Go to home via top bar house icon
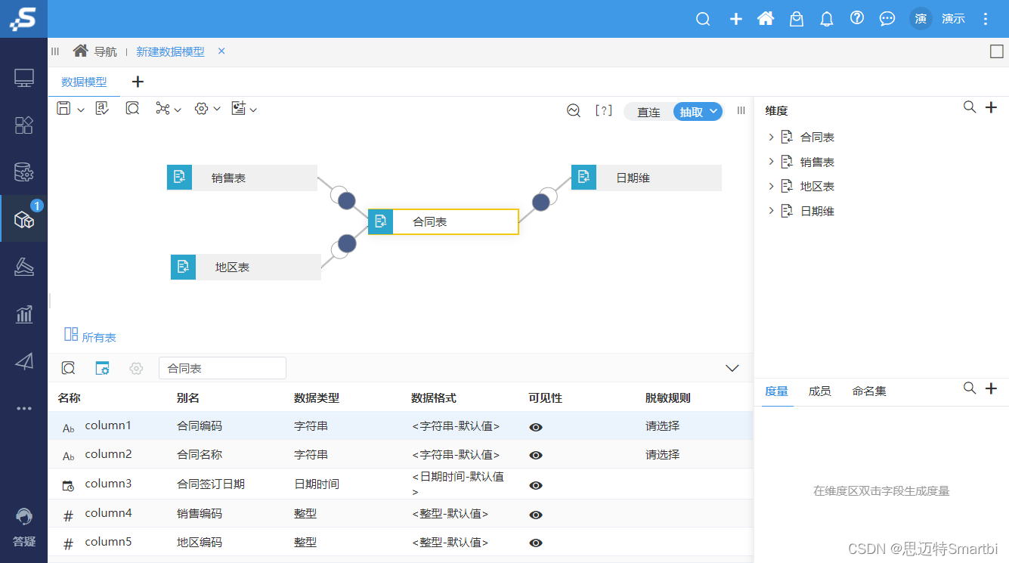1009x563 pixels. coord(766,19)
